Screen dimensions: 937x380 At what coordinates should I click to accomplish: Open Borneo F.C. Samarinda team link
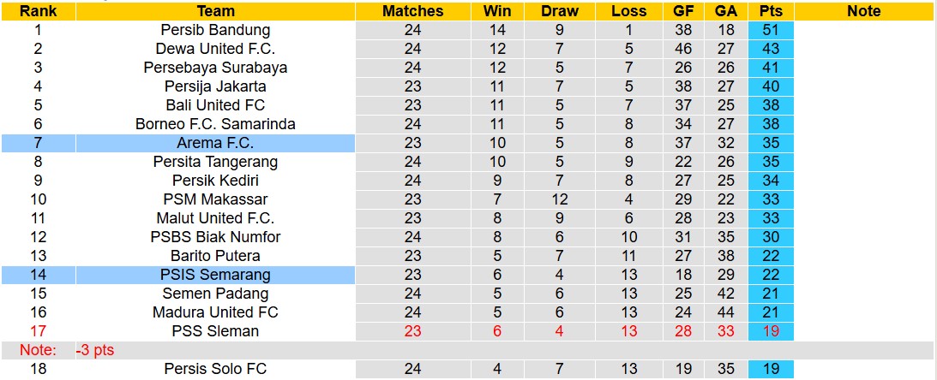click(215, 124)
